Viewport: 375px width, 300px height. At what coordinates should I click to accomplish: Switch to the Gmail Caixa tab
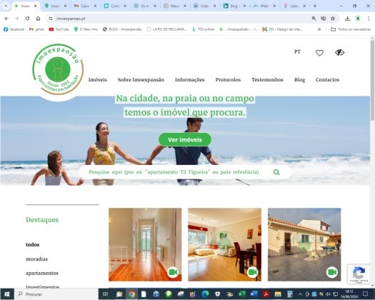pos(85,6)
